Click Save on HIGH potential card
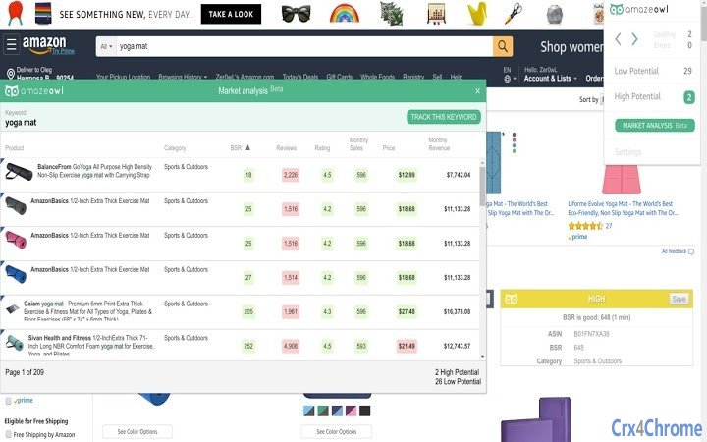 tap(679, 299)
